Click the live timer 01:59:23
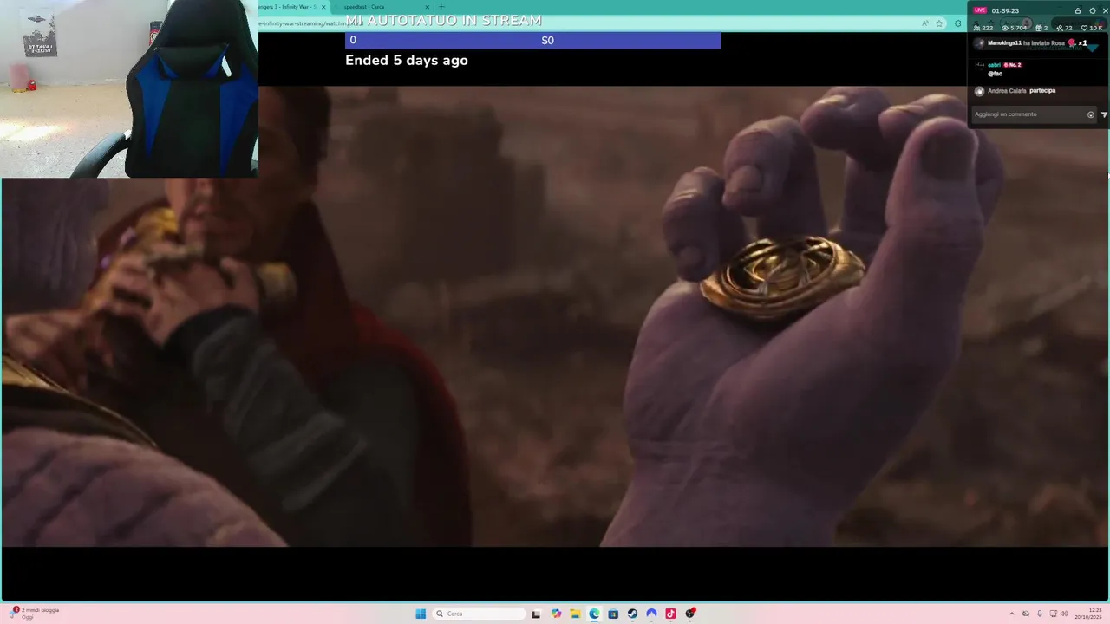This screenshot has height=624, width=1110. (1005, 10)
